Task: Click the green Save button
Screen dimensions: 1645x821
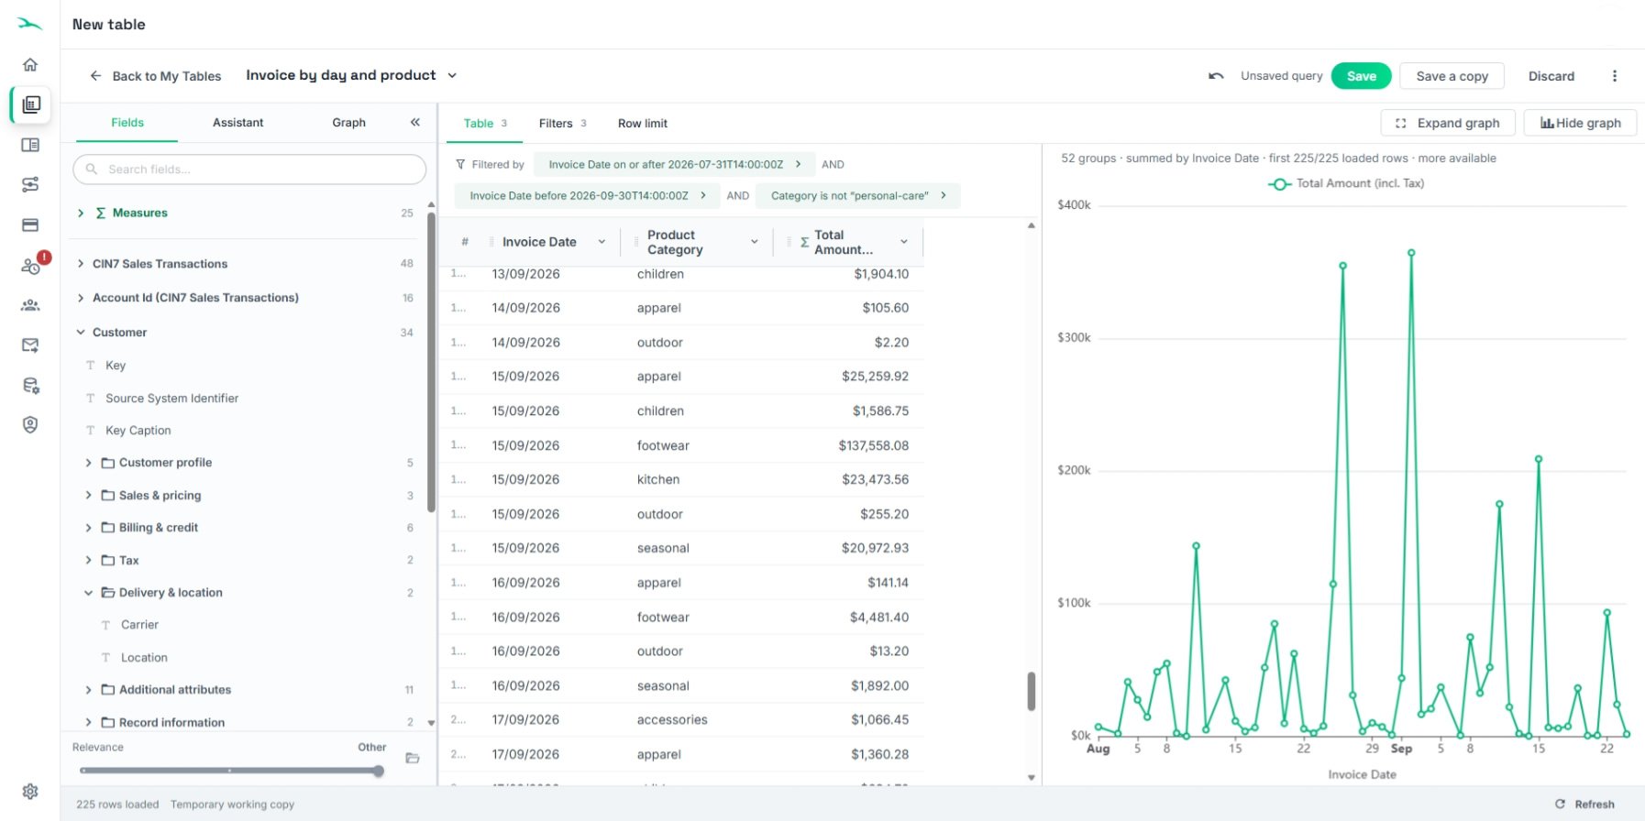Action: pos(1361,76)
